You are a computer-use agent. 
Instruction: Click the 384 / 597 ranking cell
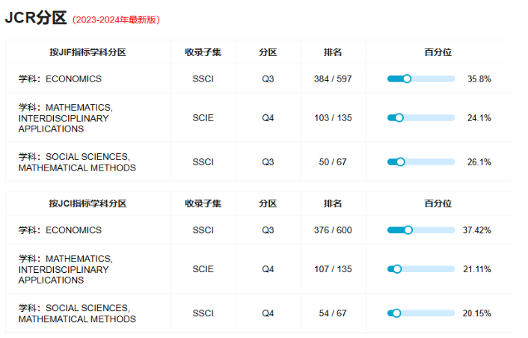click(333, 79)
